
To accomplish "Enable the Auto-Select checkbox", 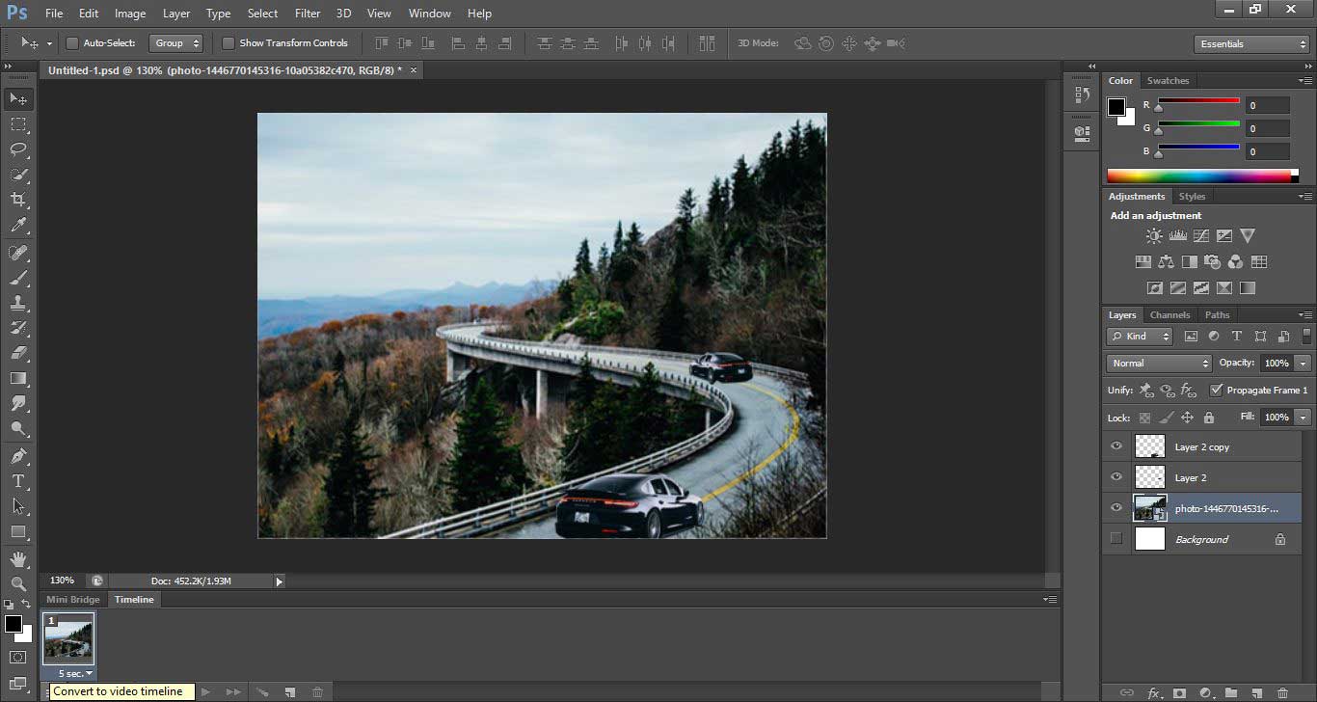I will pos(72,43).
